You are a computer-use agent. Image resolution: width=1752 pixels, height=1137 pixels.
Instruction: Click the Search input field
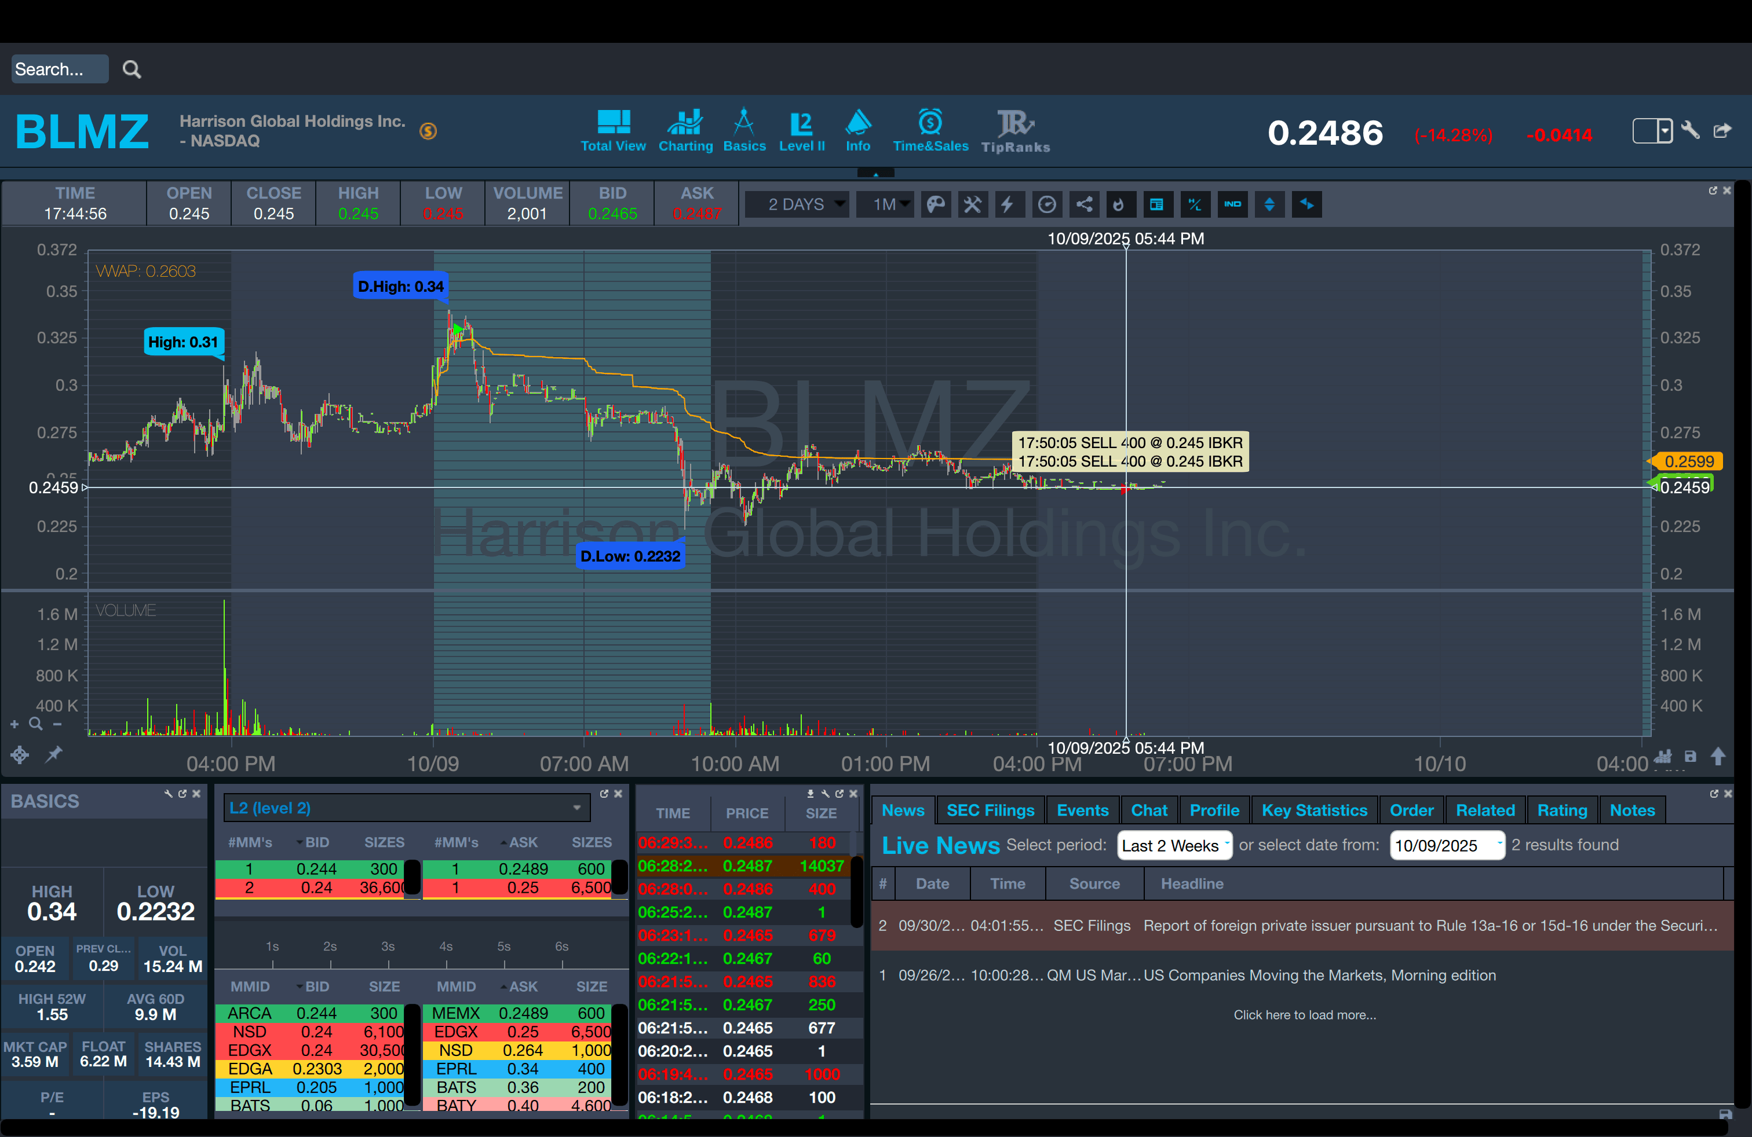click(59, 69)
